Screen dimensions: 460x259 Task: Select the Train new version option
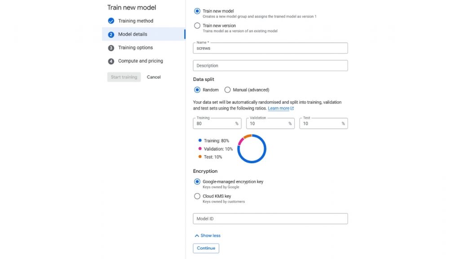[x=197, y=26]
